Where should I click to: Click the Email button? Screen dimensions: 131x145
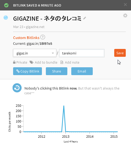tap(82, 71)
